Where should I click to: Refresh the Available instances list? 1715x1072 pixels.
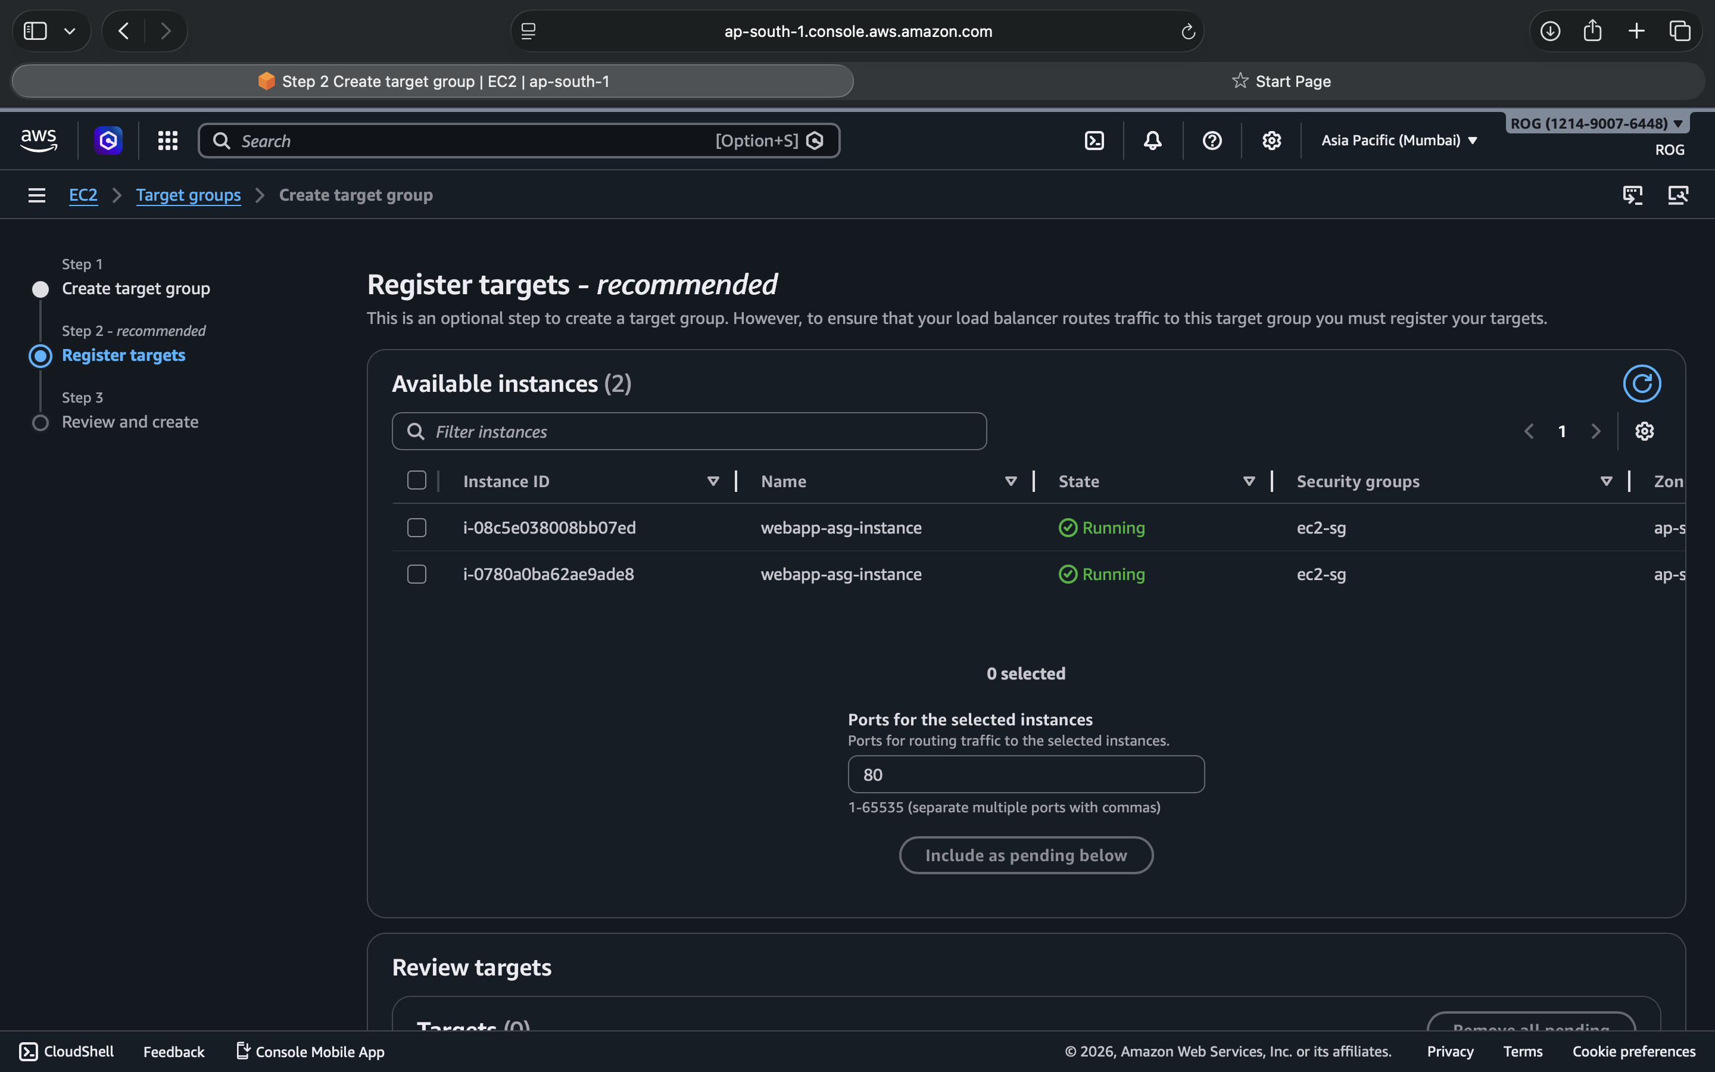1641,384
